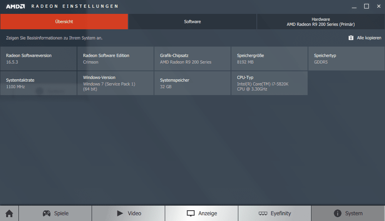The height and width of the screenshot is (221, 385).
Task: Go to the Home icon
Action: [x=9, y=213]
